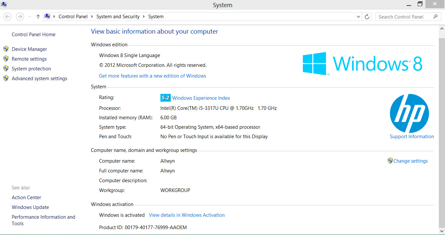
Task: Click 'Windows 8 Single Language' edition text
Action: (129, 55)
